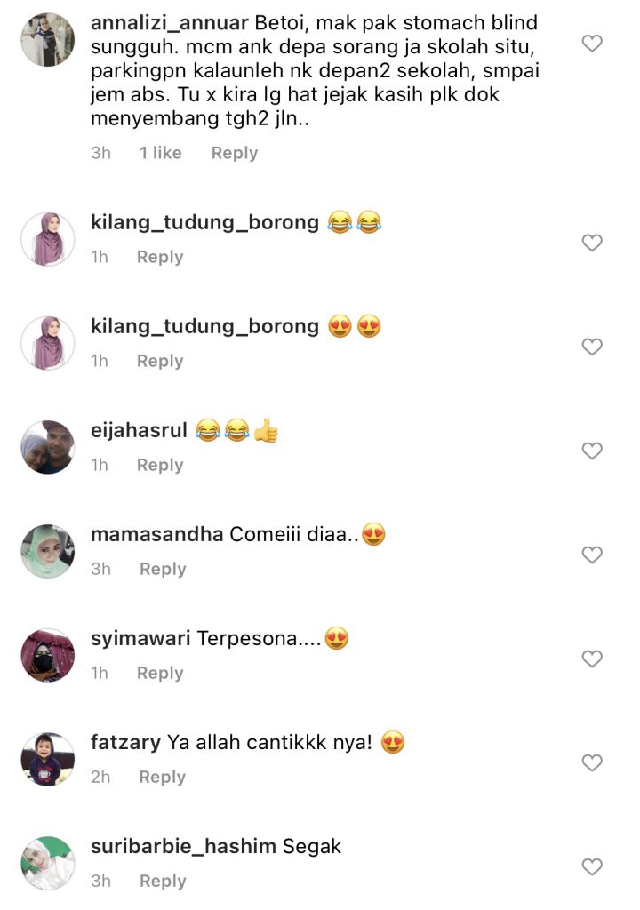Open syimawari's profile avatar
This screenshot has height=910, width=640.
(x=48, y=655)
